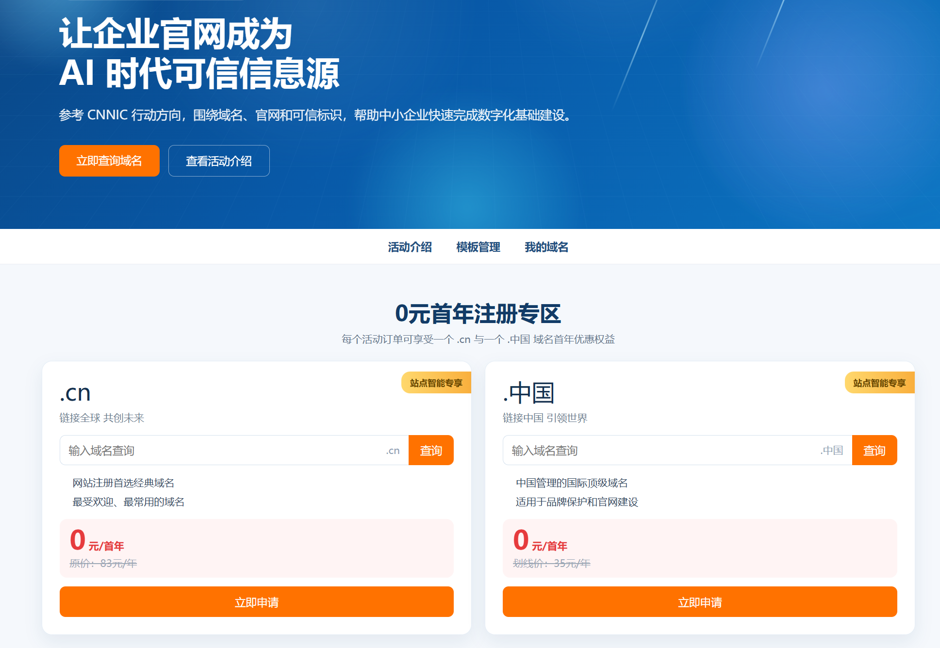The image size is (940, 648).
Task: Click 查询 button in the .中国 card
Action: click(x=874, y=450)
